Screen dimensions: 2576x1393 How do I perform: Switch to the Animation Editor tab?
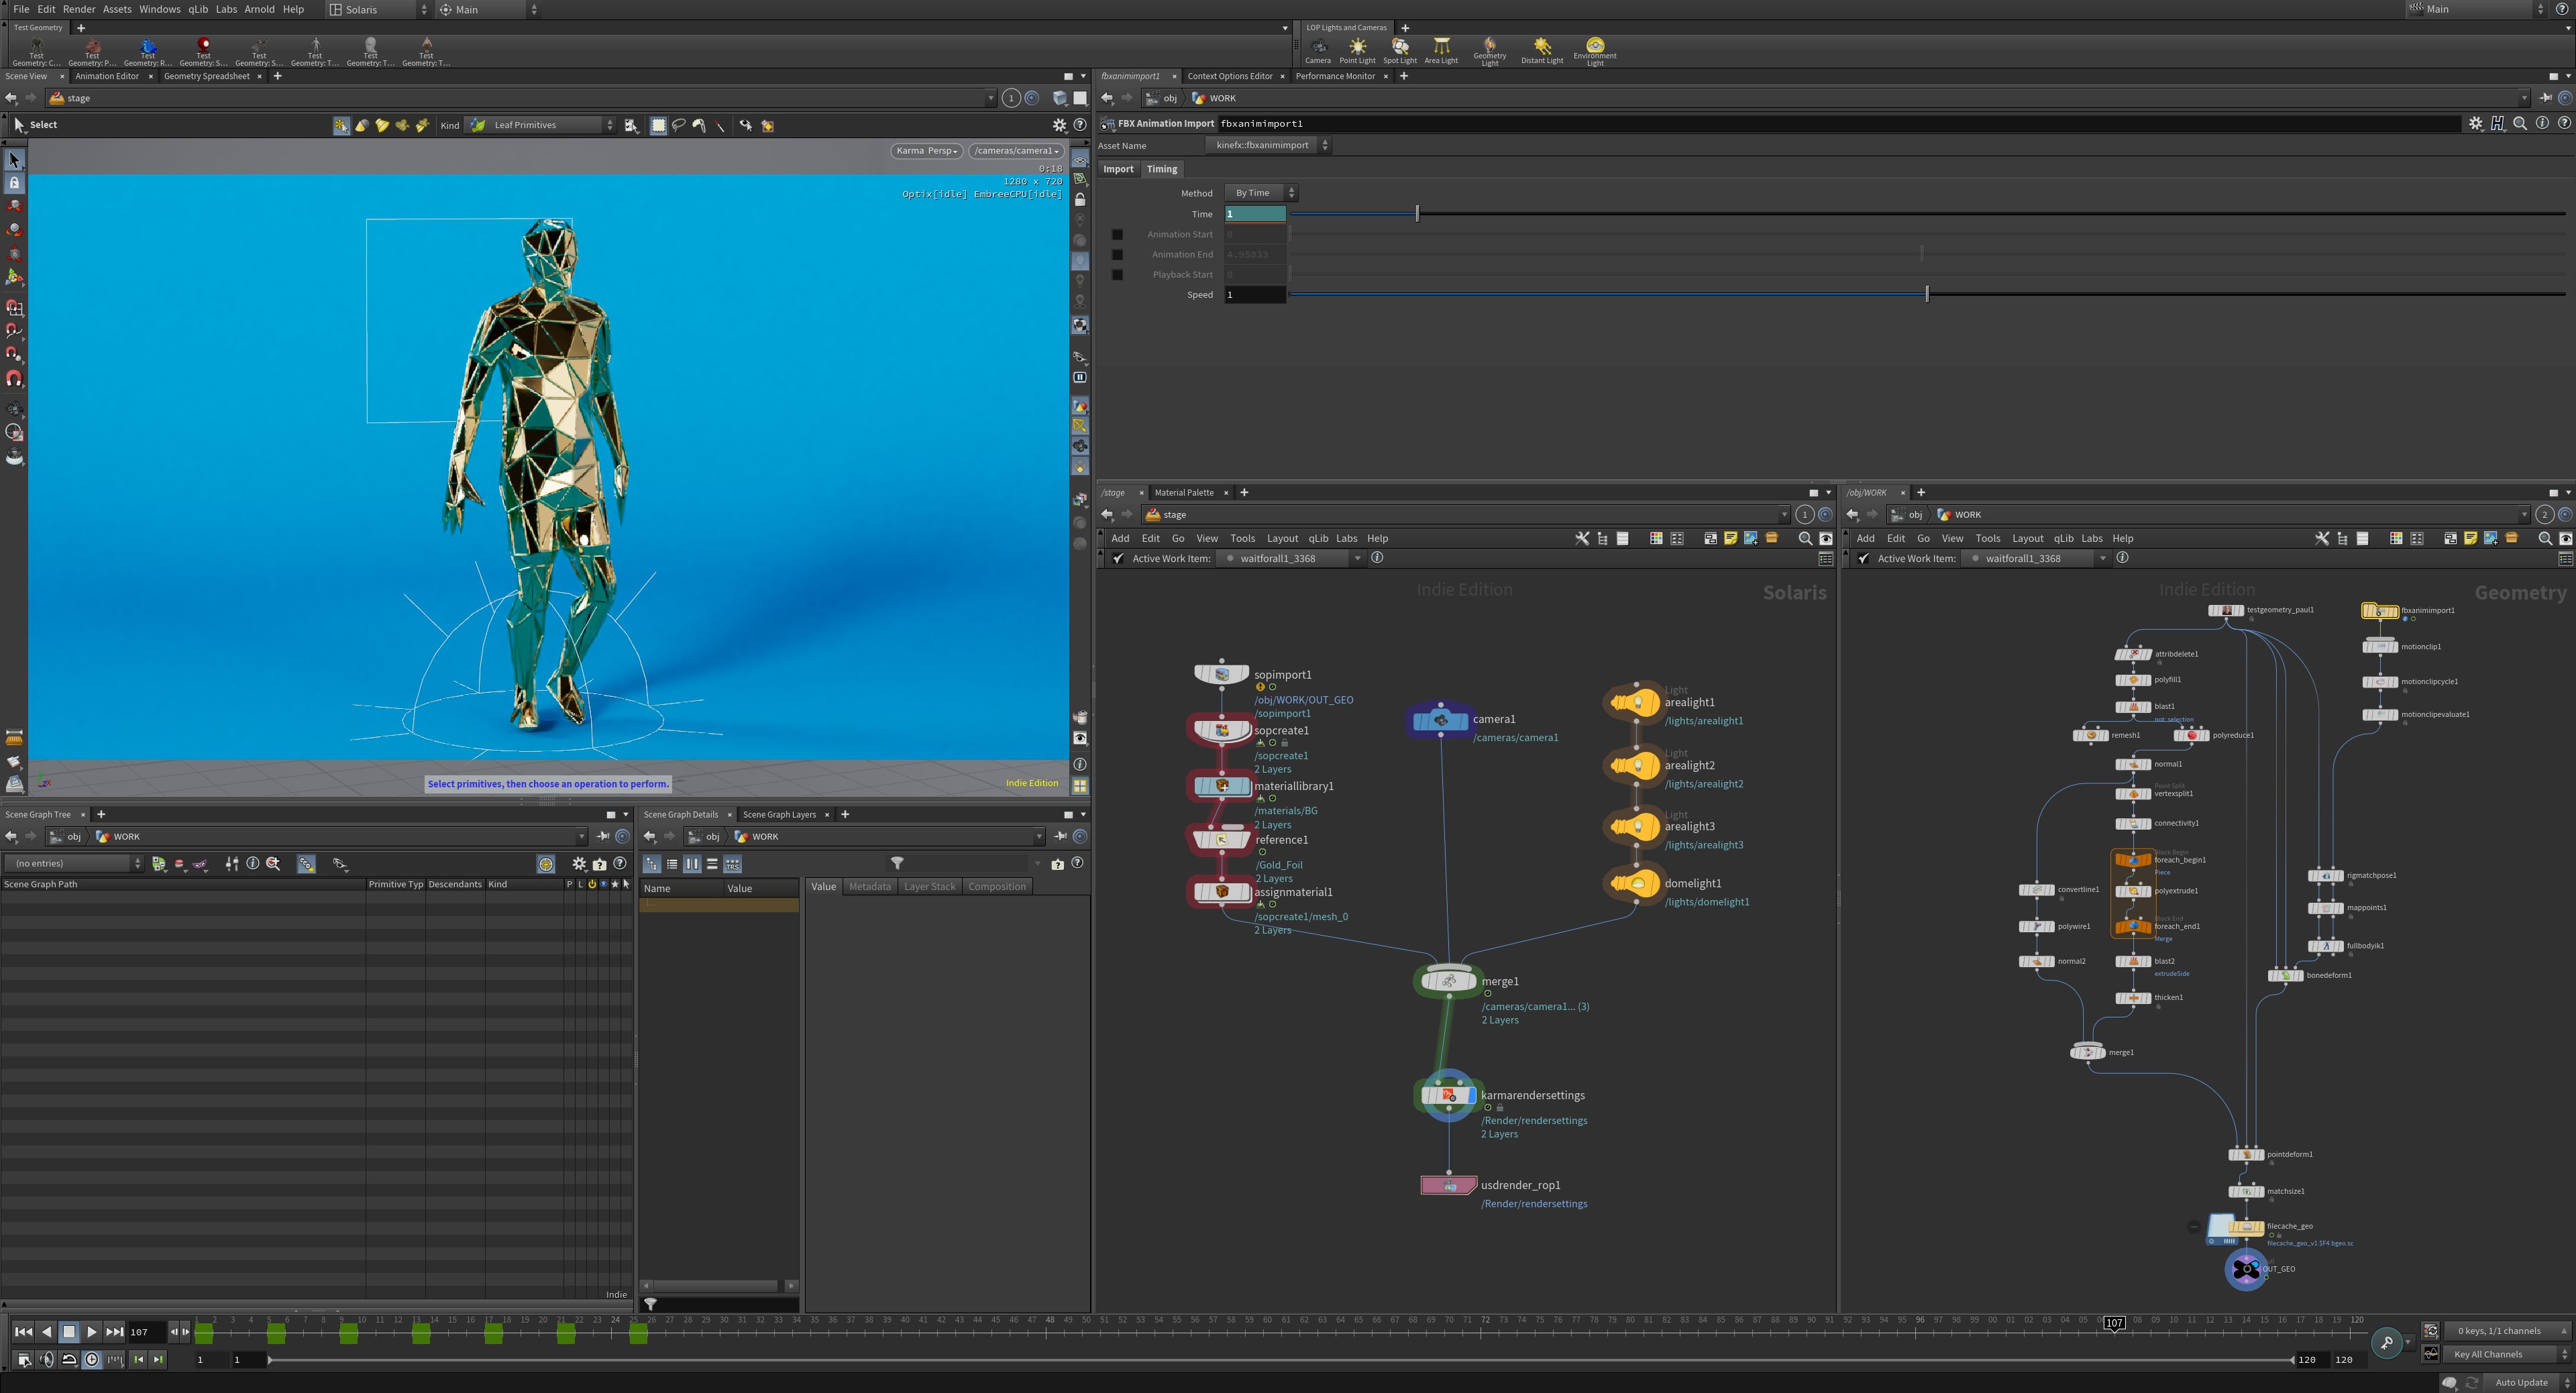[107, 76]
